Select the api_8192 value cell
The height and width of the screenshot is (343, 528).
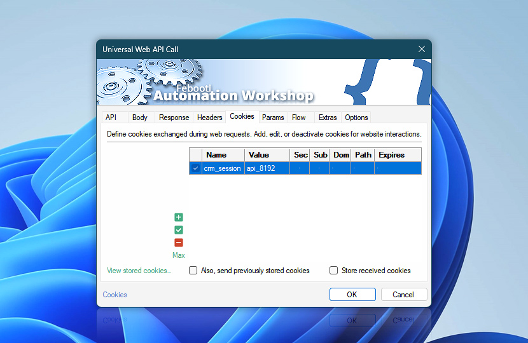tap(267, 168)
